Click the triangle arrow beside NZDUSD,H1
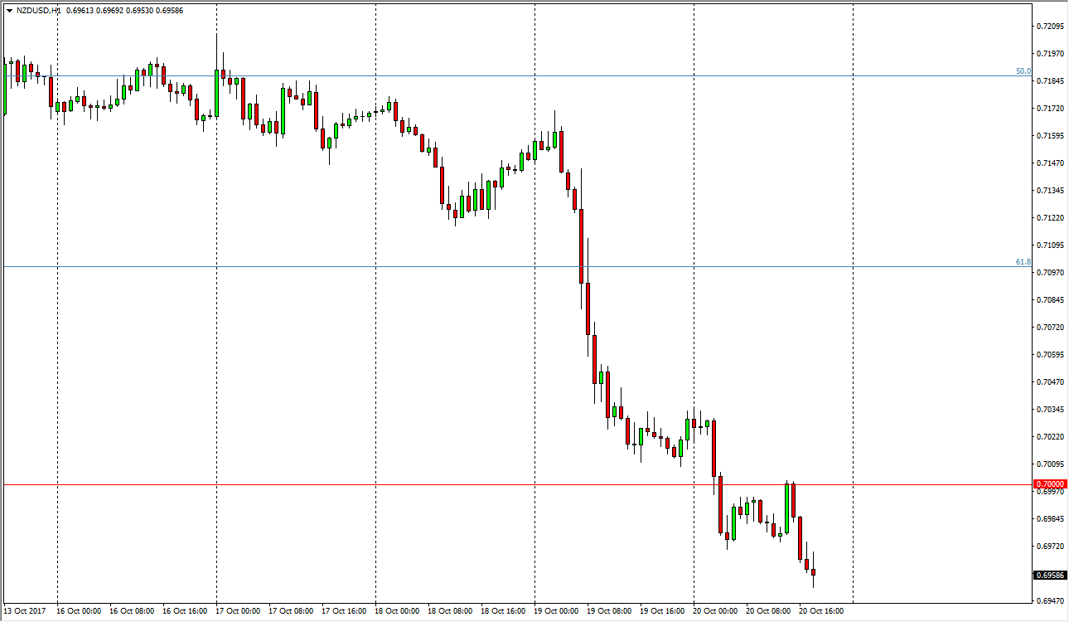The height and width of the screenshot is (622, 1069). coord(9,11)
